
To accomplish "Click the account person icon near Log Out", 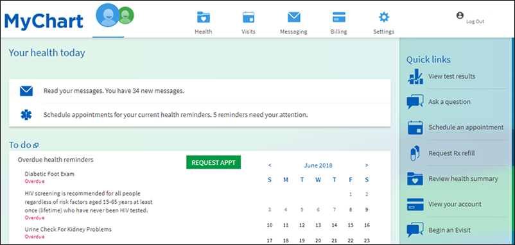I will tap(460, 15).
